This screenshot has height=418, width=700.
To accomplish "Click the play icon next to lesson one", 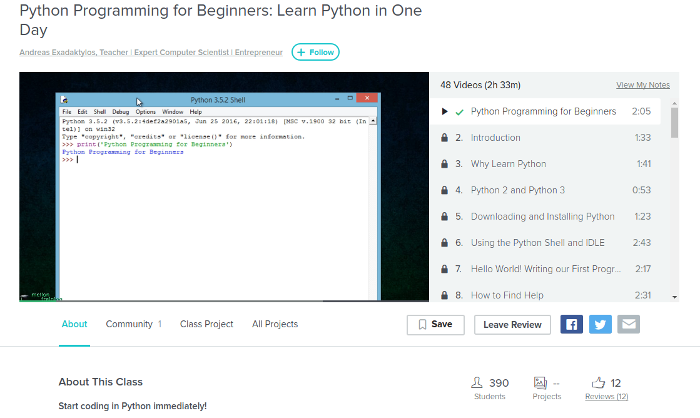I will pyautogui.click(x=445, y=111).
